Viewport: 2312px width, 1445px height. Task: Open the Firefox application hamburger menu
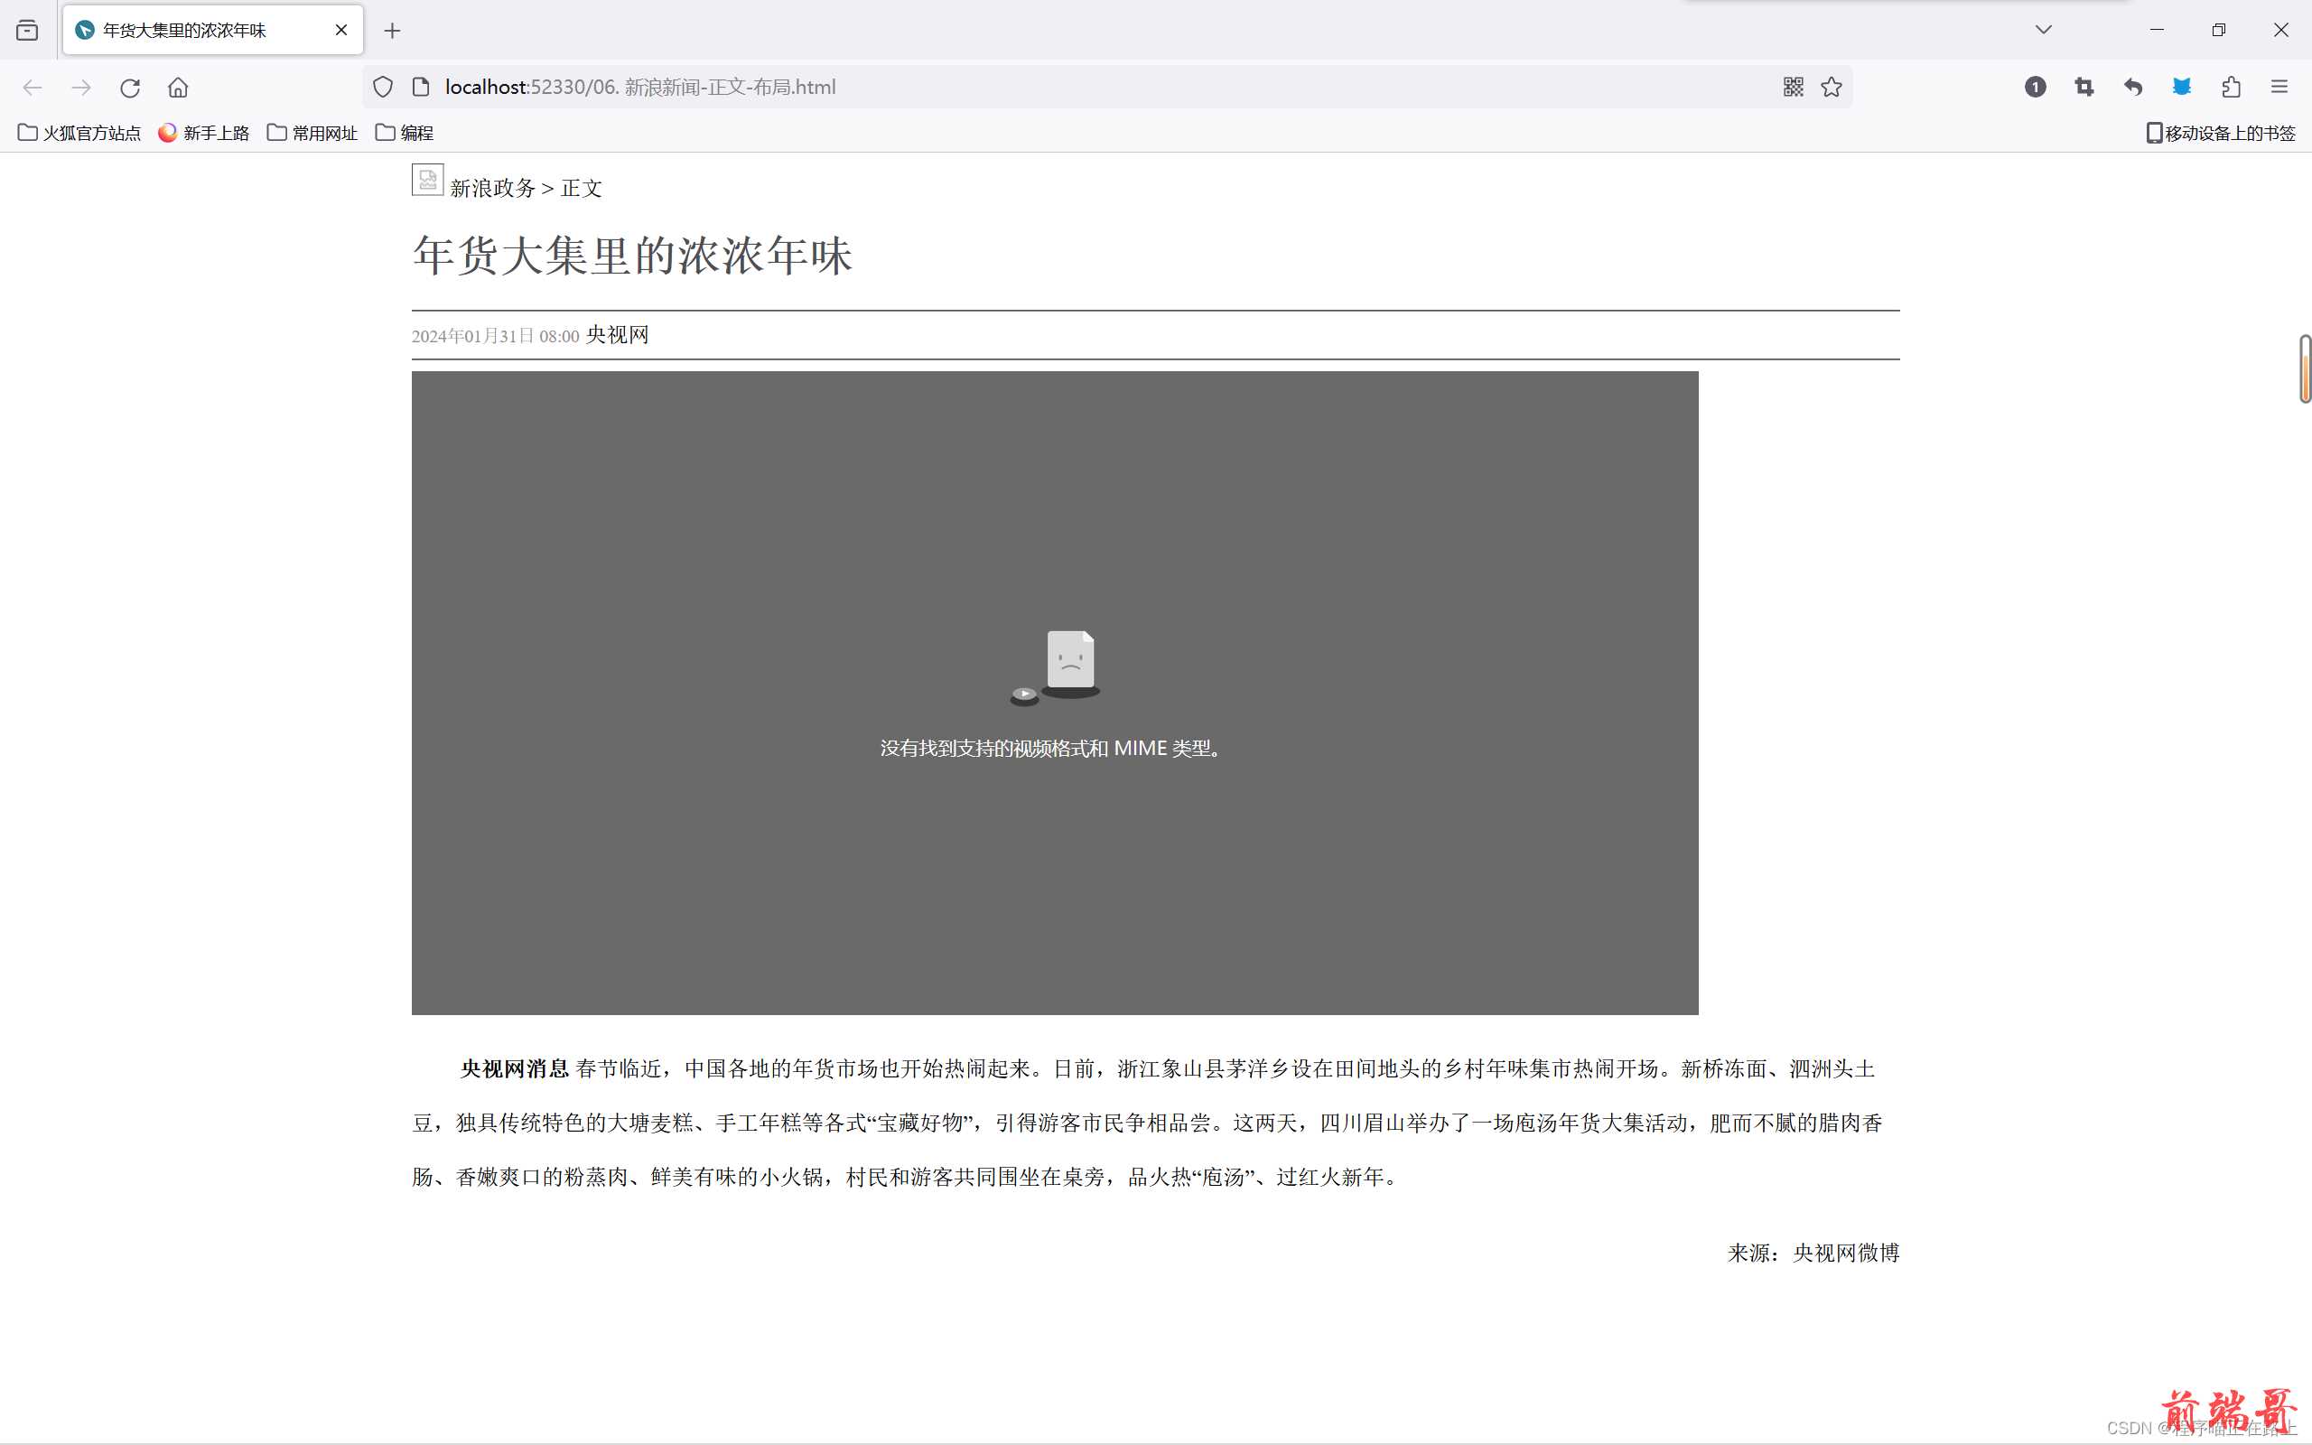2279,87
